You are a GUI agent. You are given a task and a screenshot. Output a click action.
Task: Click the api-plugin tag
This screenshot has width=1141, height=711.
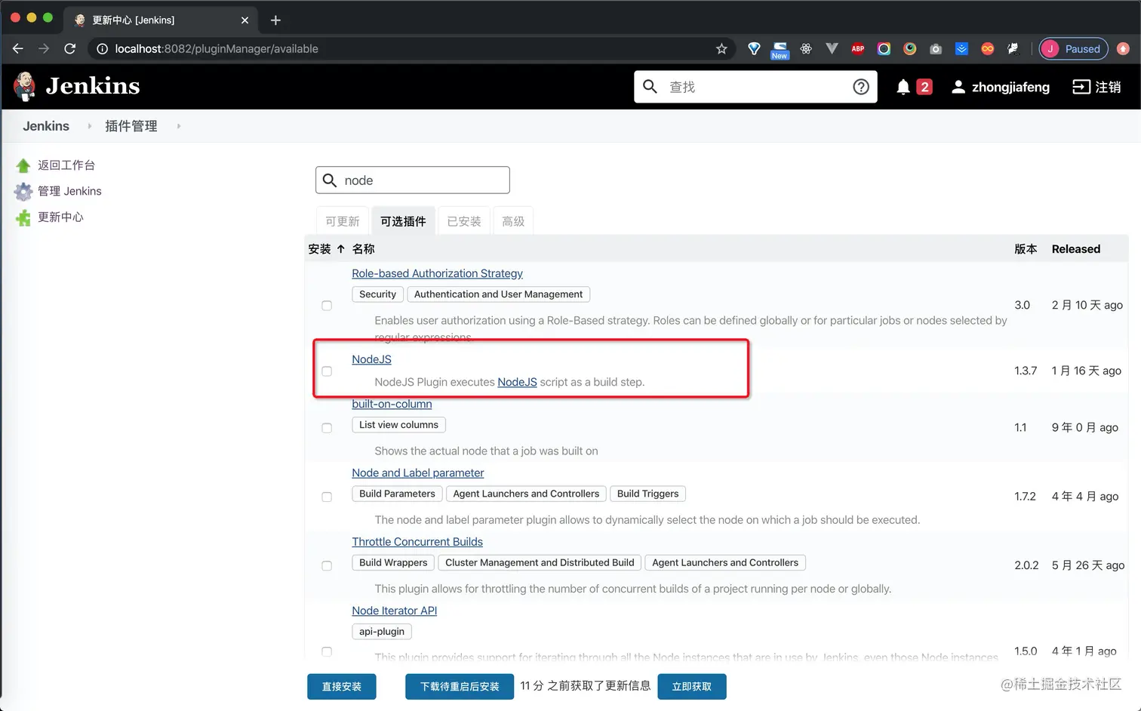point(381,631)
